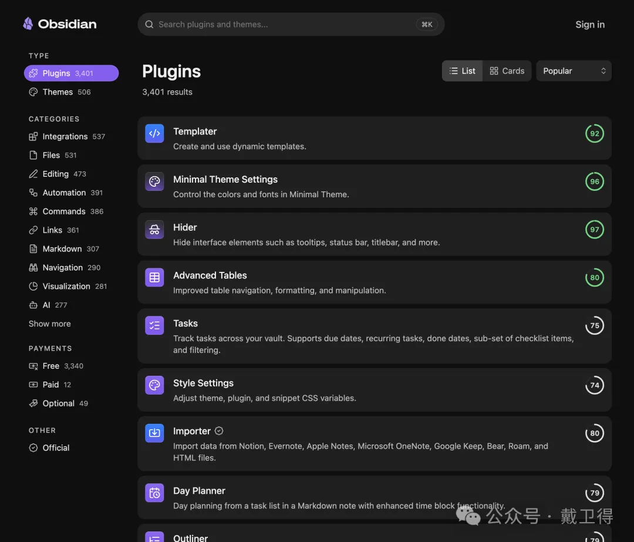This screenshot has width=634, height=542.
Task: Open the Templater plugin code icon
Action: pyautogui.click(x=154, y=133)
